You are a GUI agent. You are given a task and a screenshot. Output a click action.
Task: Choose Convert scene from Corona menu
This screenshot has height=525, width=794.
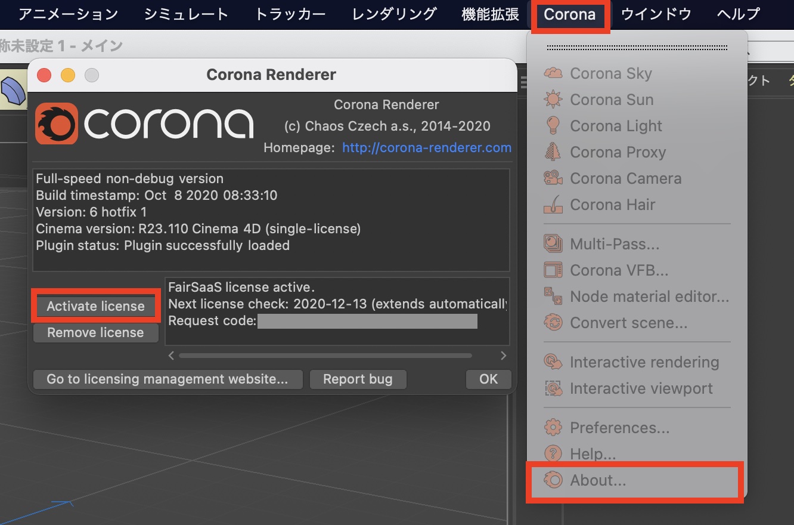point(628,323)
